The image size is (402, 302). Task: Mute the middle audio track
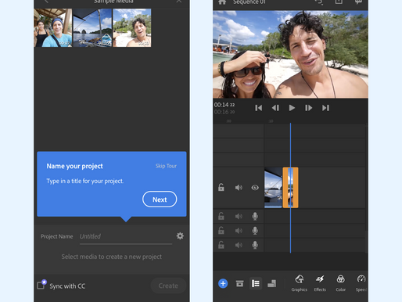[239, 231]
